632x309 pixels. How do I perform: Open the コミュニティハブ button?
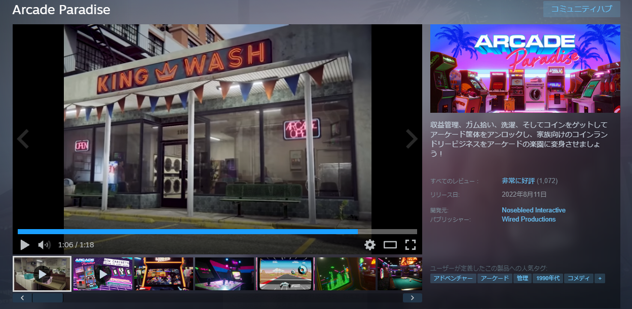581,9
